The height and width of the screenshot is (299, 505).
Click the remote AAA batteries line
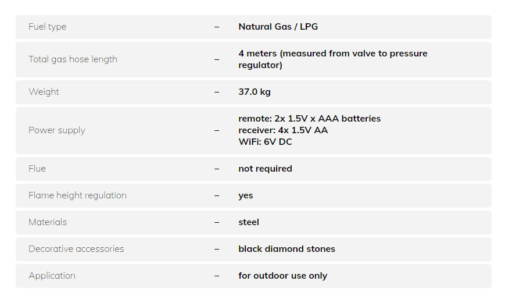coord(309,119)
